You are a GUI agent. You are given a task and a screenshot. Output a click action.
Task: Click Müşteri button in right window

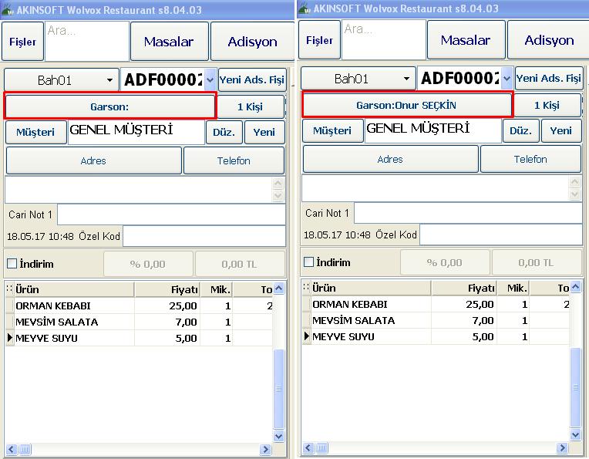click(x=332, y=130)
